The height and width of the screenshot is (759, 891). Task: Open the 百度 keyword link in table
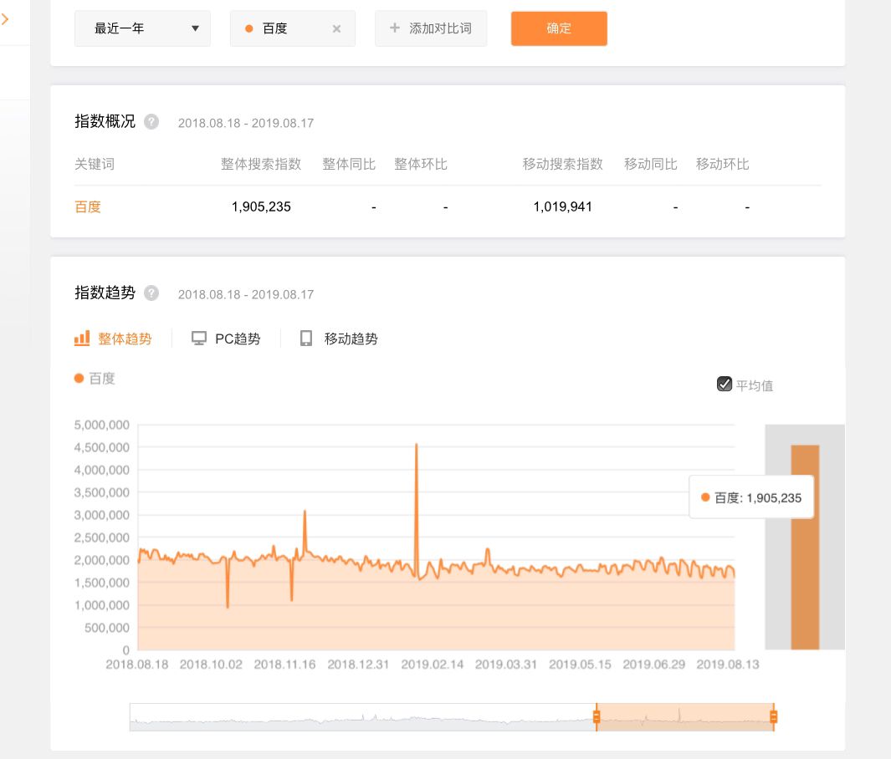[x=88, y=206]
